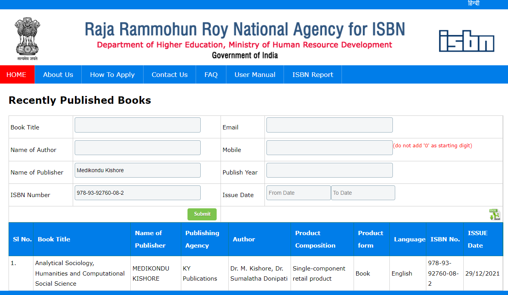Click the From Date field

click(299, 193)
